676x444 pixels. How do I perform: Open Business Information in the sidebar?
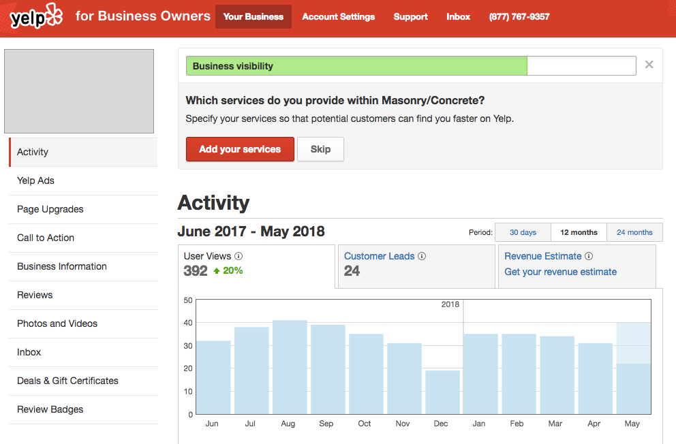(83, 266)
